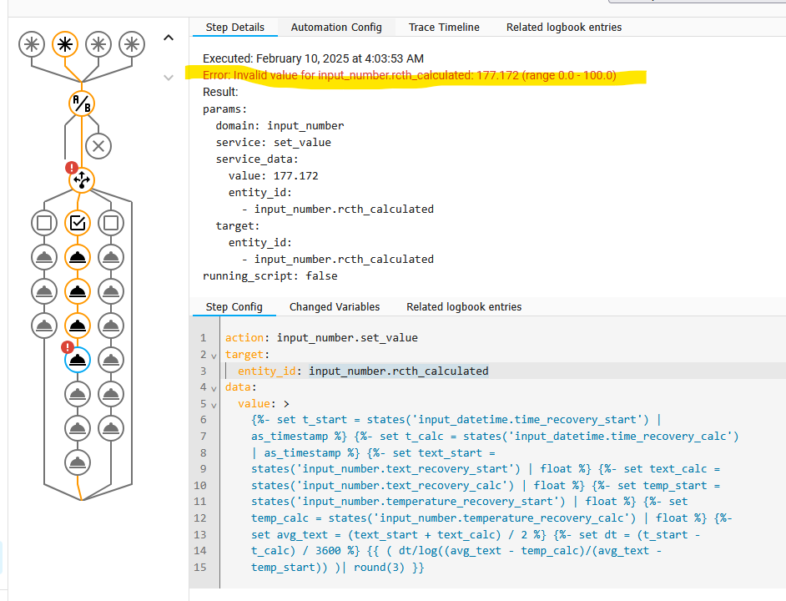Click the left unchecked choose-option node

(x=44, y=223)
